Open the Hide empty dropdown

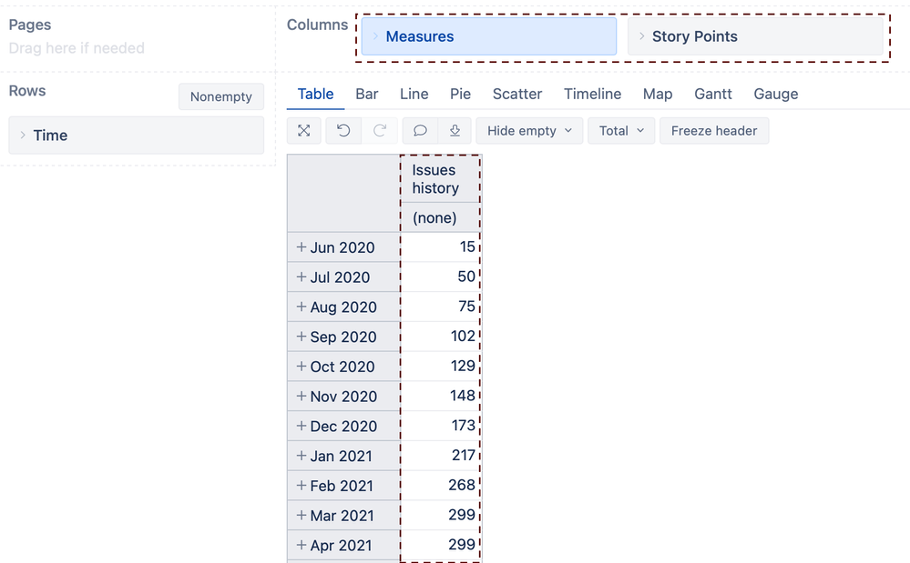tap(529, 130)
